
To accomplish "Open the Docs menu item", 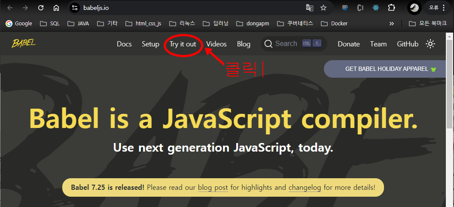I will (124, 44).
